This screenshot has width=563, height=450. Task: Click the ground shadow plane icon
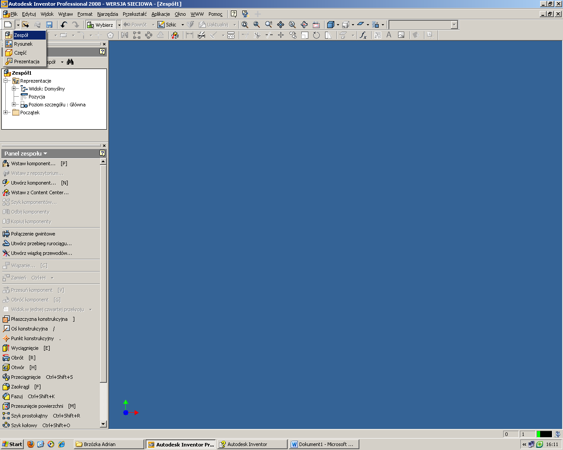[361, 25]
